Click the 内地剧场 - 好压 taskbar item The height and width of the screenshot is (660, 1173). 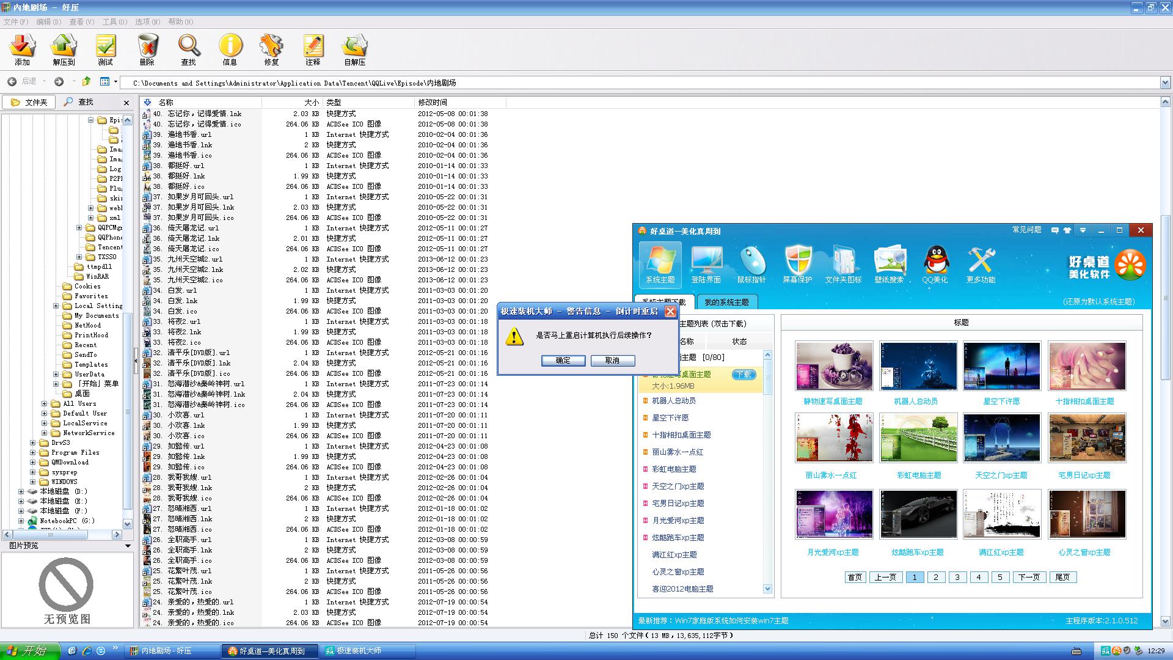[x=174, y=651]
